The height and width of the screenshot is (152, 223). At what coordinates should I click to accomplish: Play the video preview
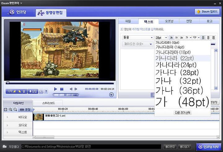pos(55,89)
